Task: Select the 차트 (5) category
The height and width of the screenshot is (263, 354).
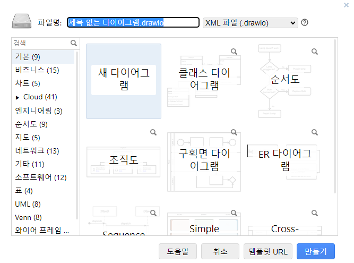Action: point(43,83)
